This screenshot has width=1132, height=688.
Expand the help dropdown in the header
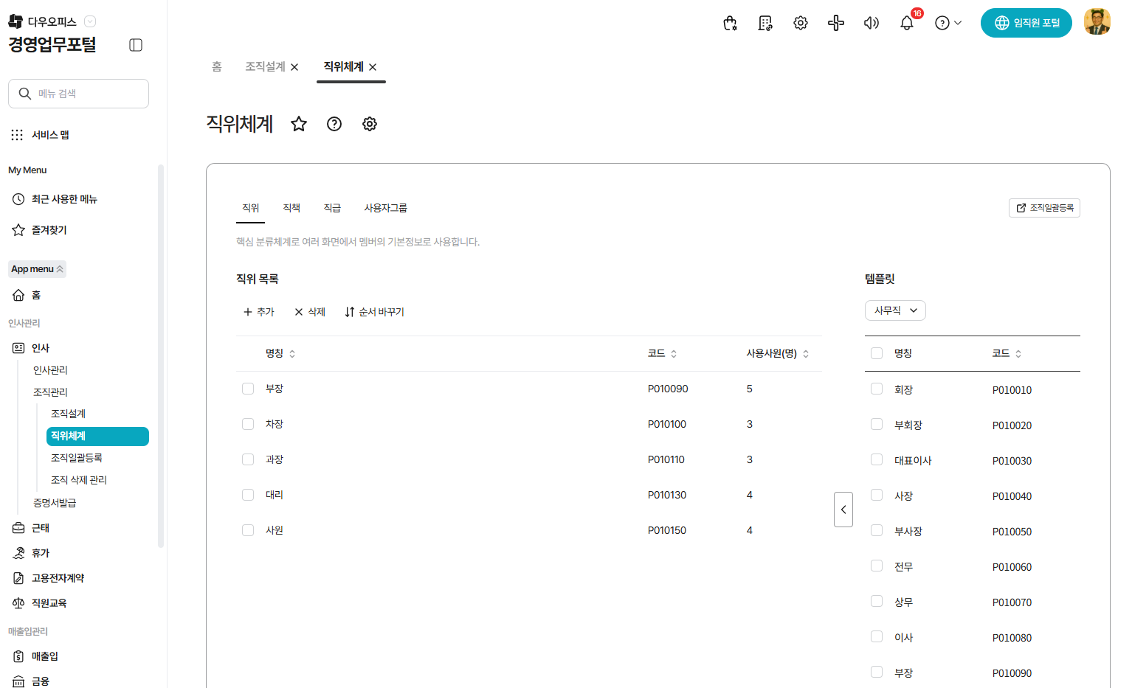948,24
